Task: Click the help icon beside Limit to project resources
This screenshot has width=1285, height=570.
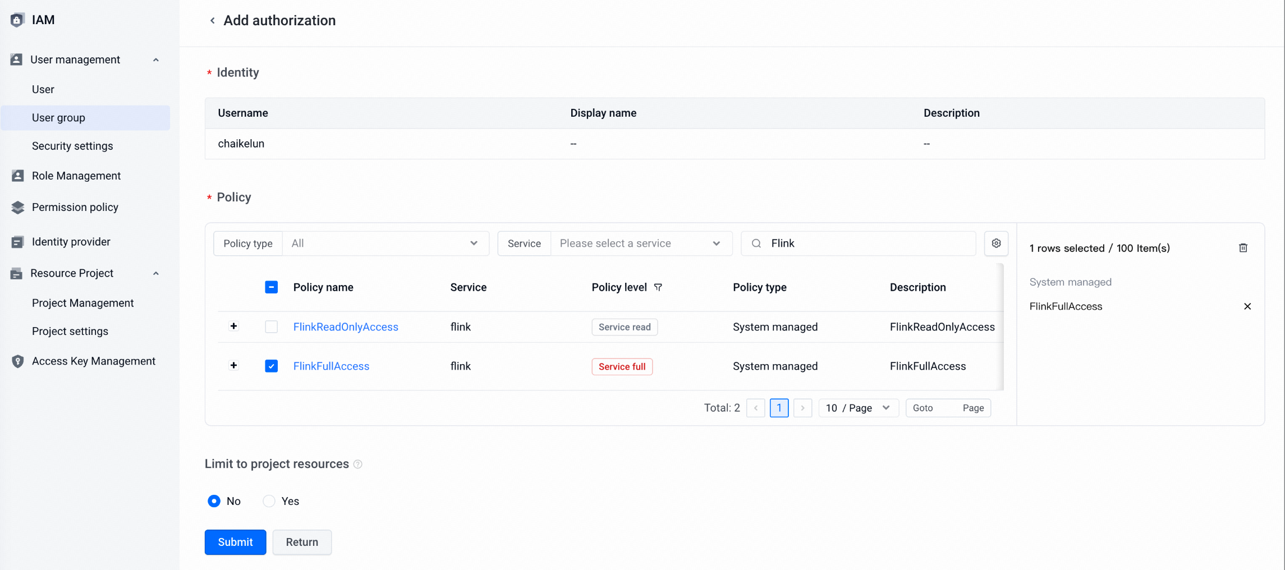Action: 358,465
